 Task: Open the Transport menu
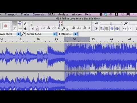[x=11, y=14]
